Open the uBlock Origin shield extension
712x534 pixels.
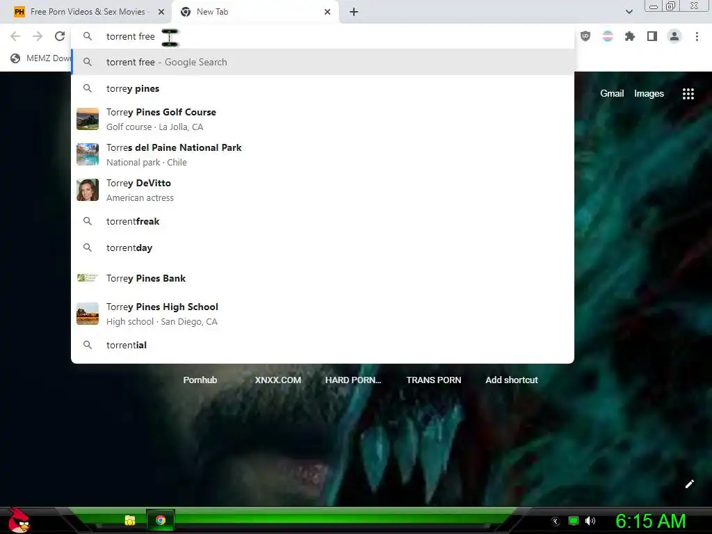click(585, 36)
